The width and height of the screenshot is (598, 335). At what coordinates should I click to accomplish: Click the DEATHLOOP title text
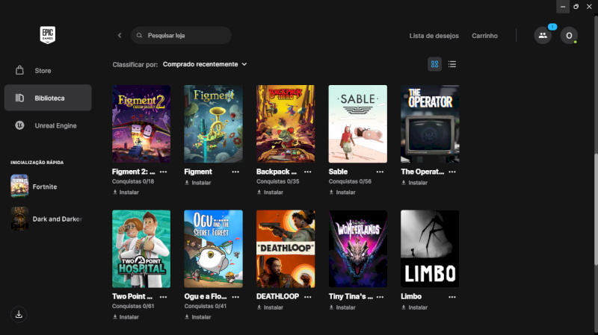tap(277, 296)
